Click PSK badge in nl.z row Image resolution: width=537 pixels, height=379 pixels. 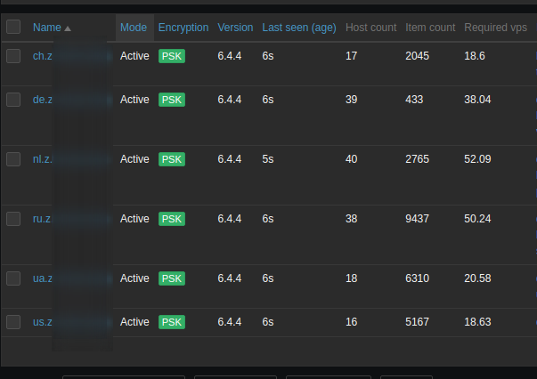(x=172, y=159)
